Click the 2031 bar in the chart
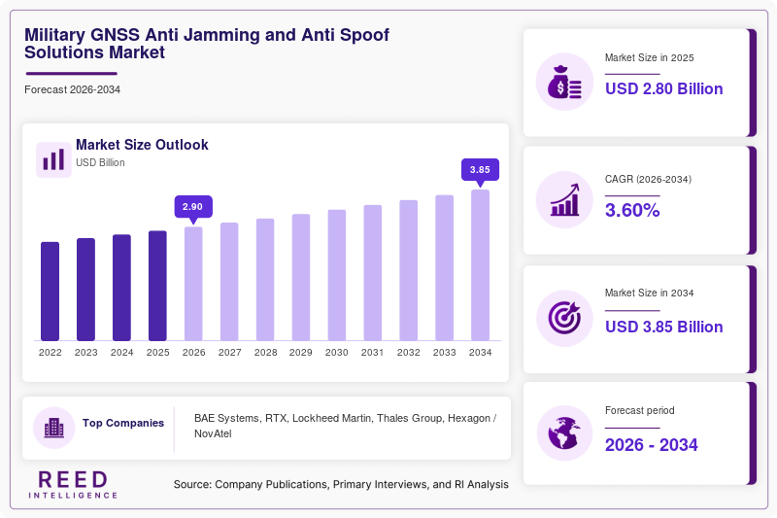This screenshot has height=518, width=777. point(373,273)
